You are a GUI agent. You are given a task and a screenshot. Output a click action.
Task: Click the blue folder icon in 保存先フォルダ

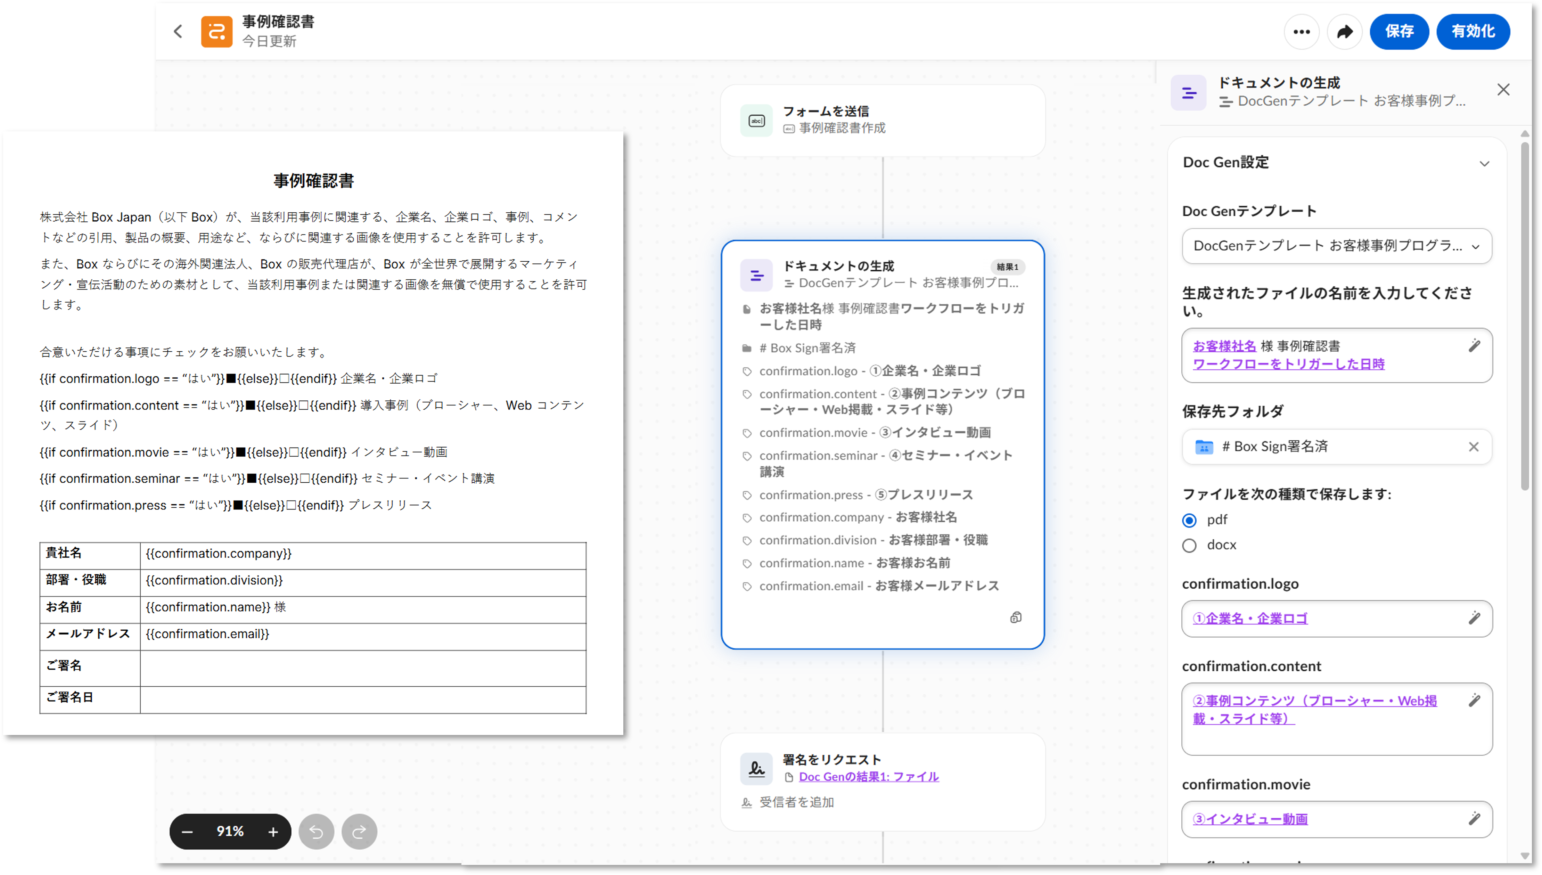[1204, 447]
